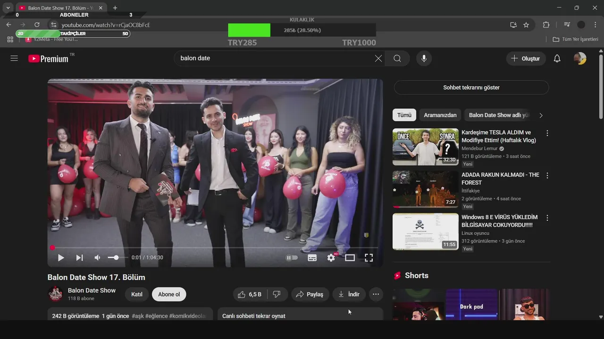Click Canlı sohbeti tekrar oynat

254,316
